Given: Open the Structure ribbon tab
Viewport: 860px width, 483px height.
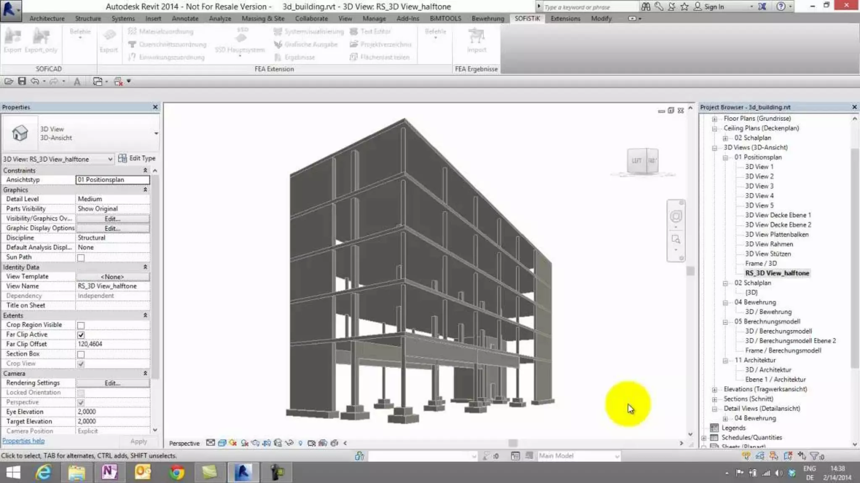Looking at the screenshot, I should 88,18.
